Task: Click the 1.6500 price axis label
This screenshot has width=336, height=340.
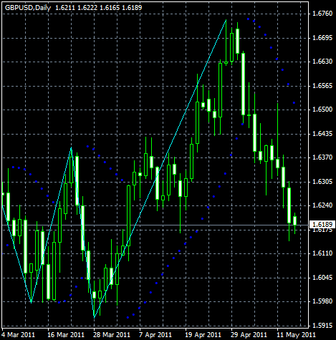Action: point(322,110)
